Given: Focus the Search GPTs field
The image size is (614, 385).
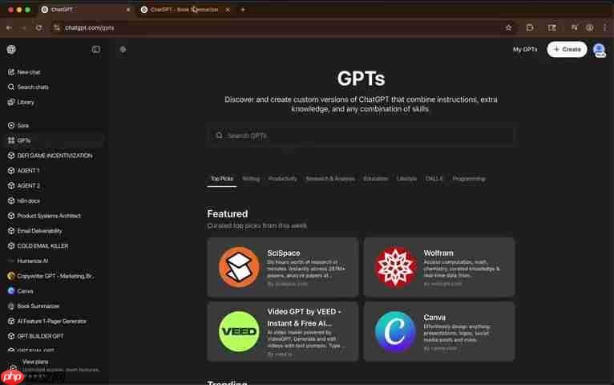Looking at the screenshot, I should pyautogui.click(x=361, y=136).
